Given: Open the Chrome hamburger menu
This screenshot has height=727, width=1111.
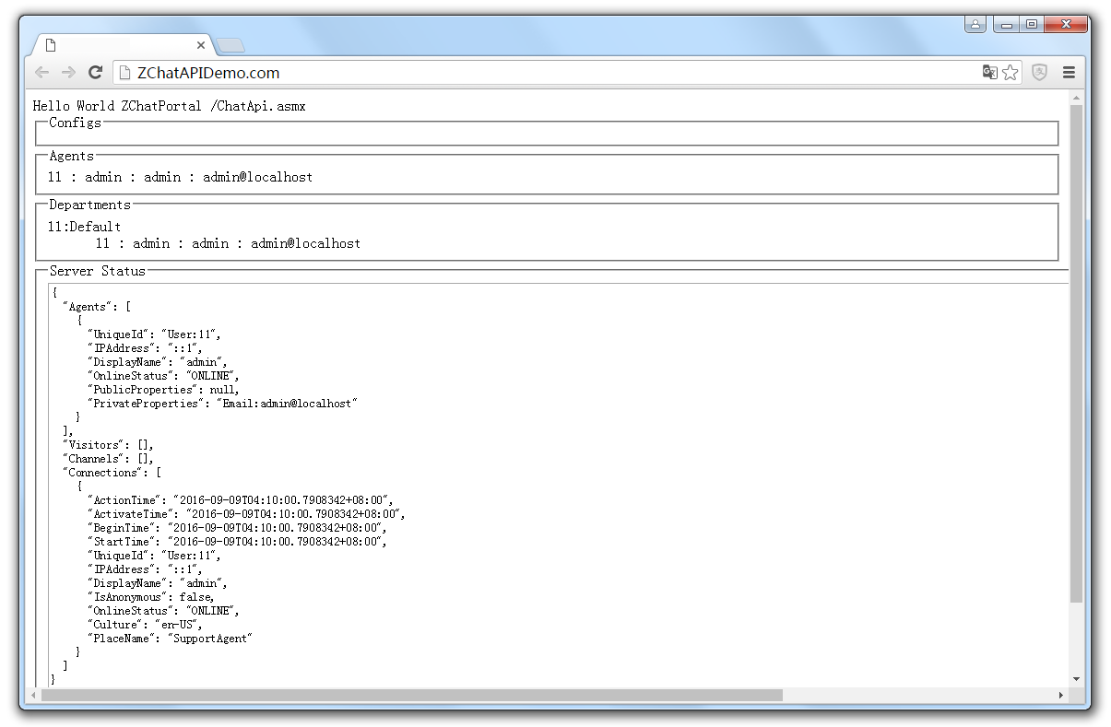Looking at the screenshot, I should pyautogui.click(x=1070, y=73).
